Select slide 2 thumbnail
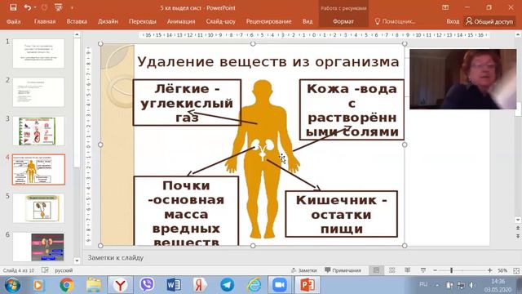 tap(38, 92)
